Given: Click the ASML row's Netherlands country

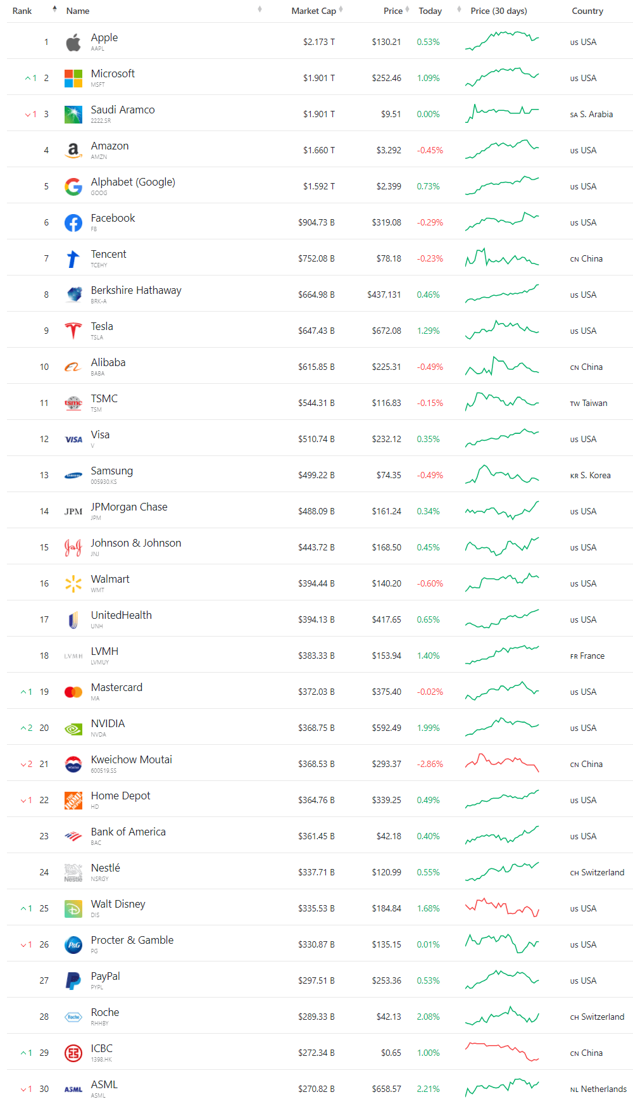Looking at the screenshot, I should click(603, 1089).
